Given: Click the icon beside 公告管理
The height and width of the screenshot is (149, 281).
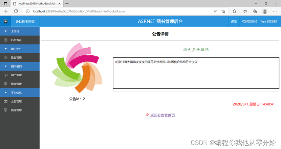Looking at the screenshot, I should coord(6,101).
